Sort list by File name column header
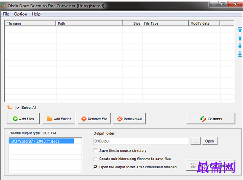243x180 pixels. (30, 23)
